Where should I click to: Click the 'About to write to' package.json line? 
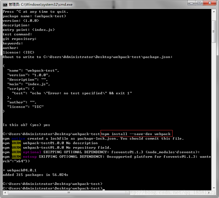tap(88, 57)
